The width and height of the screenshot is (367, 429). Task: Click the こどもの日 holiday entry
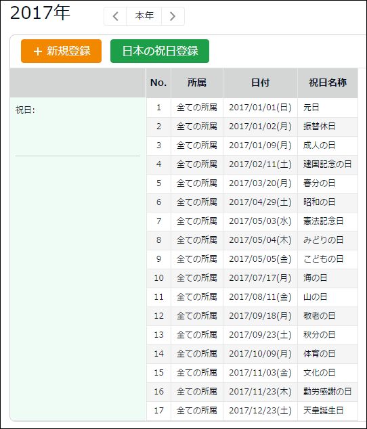pos(323,259)
